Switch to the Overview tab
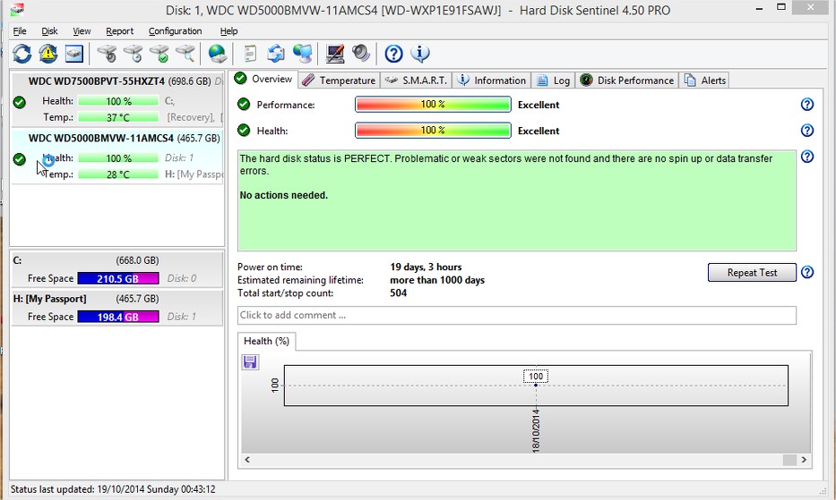836x500 pixels. click(x=264, y=79)
